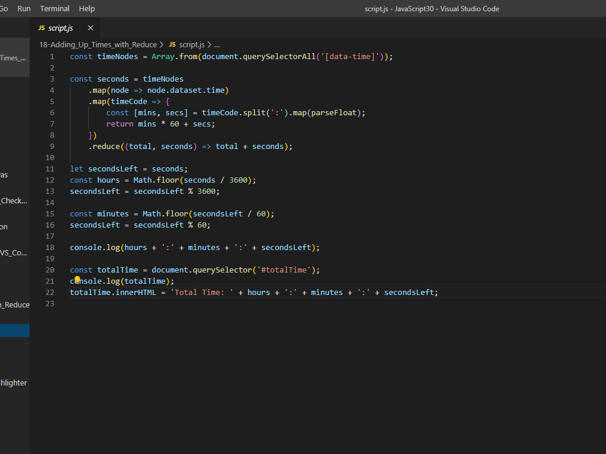The width and height of the screenshot is (606, 454).
Task: Select the sidebar item ending in '_Check...'
Action: coord(15,201)
